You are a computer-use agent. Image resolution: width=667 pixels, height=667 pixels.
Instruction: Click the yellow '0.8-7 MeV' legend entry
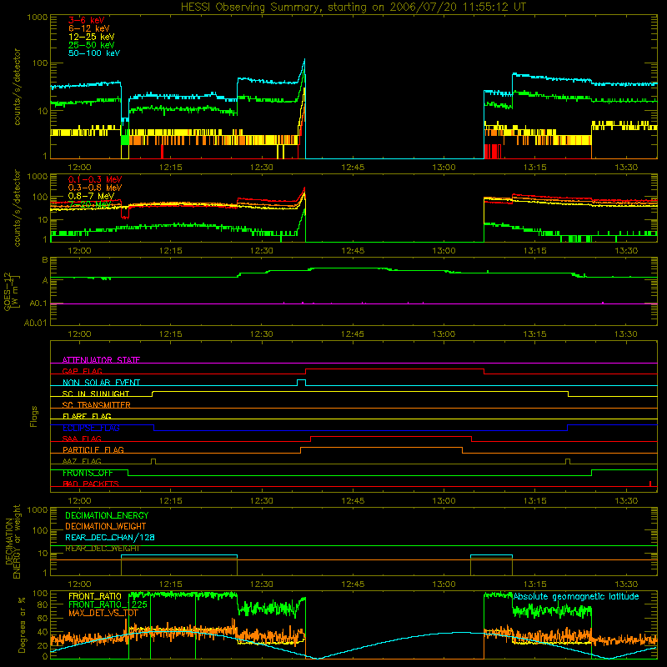(91, 196)
